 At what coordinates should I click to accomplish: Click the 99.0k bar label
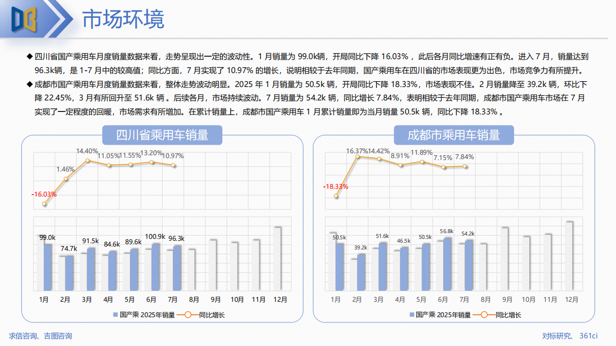click(x=47, y=237)
